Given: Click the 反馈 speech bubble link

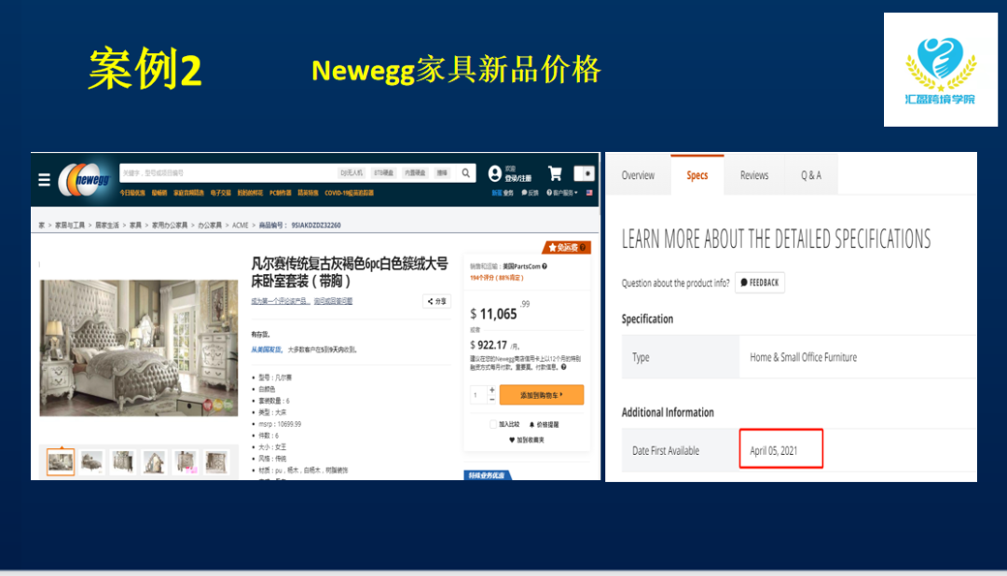Looking at the screenshot, I should click(x=530, y=193).
